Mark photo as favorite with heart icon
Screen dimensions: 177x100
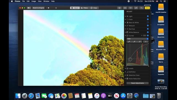point(131,8)
